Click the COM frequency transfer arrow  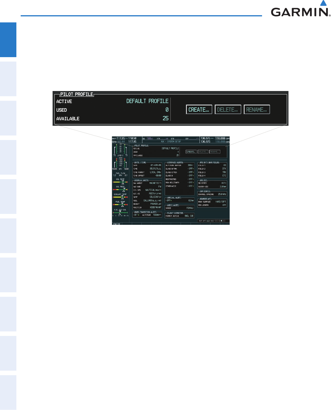pos(212,138)
